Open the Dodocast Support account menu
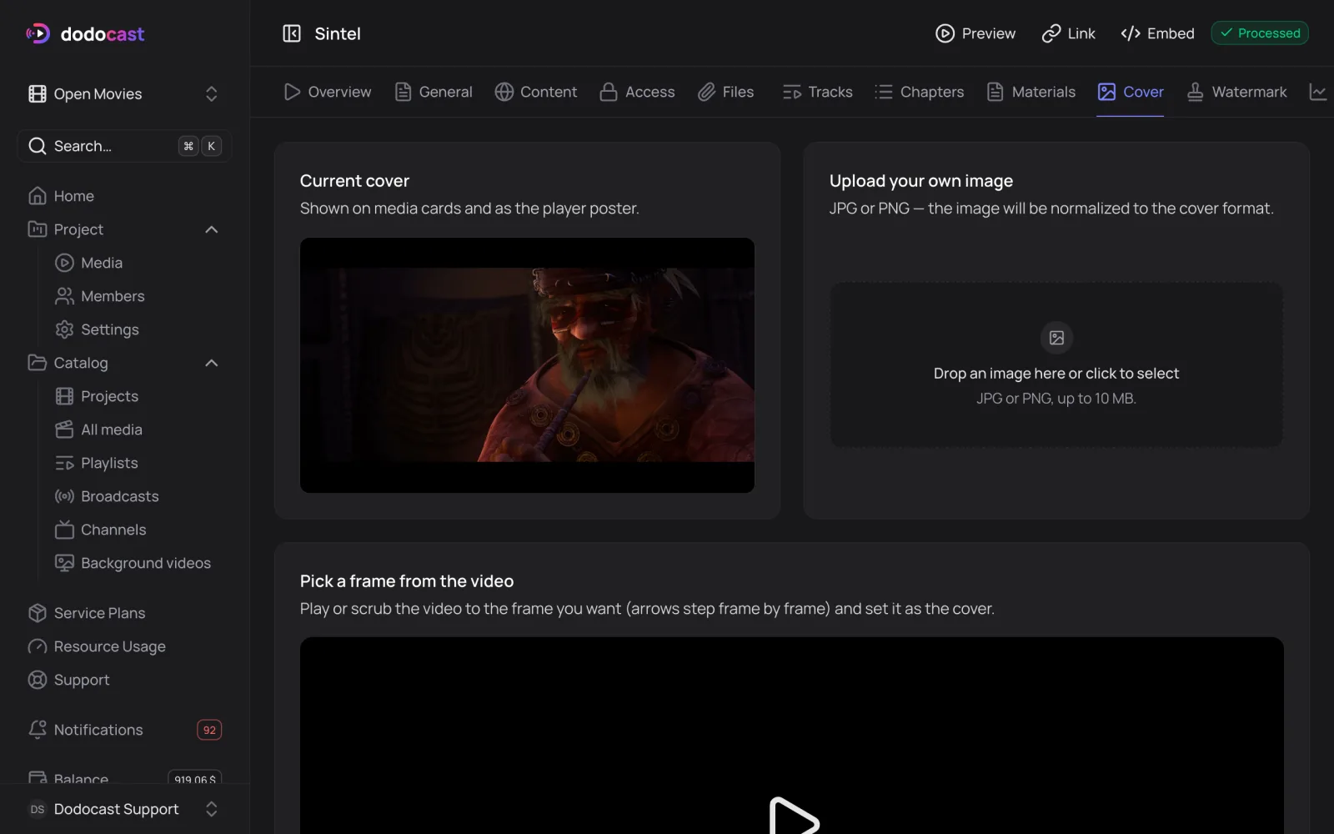Screen dimensions: 1334x834 [124, 809]
